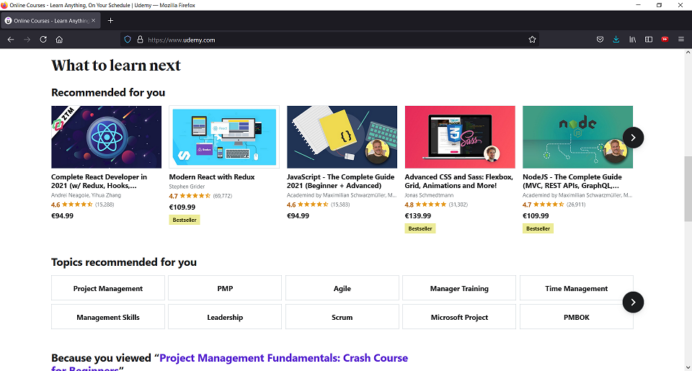Bookmark this page with the star icon
692x371 pixels.
point(532,40)
